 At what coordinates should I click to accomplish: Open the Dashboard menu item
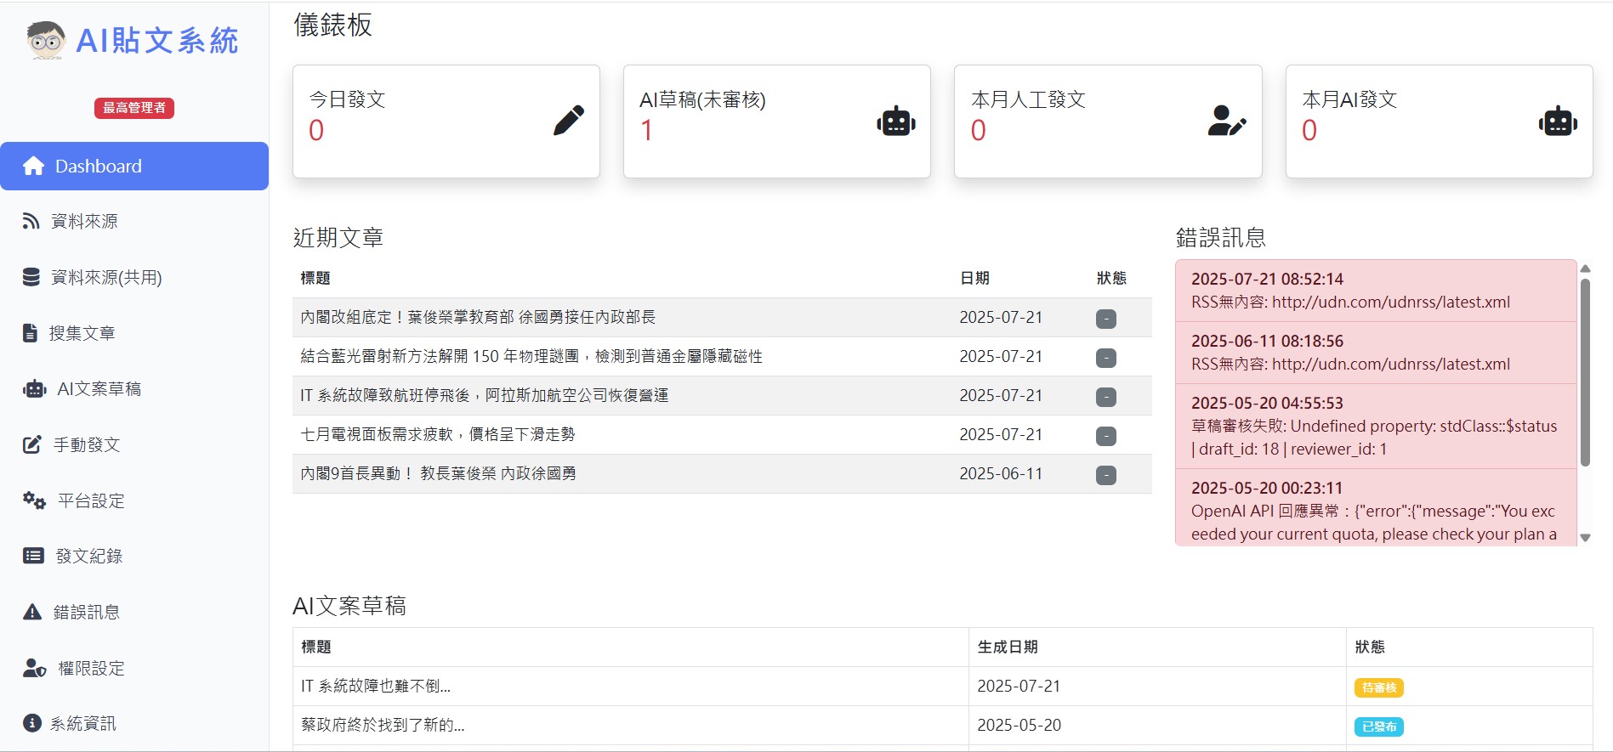coord(134,166)
